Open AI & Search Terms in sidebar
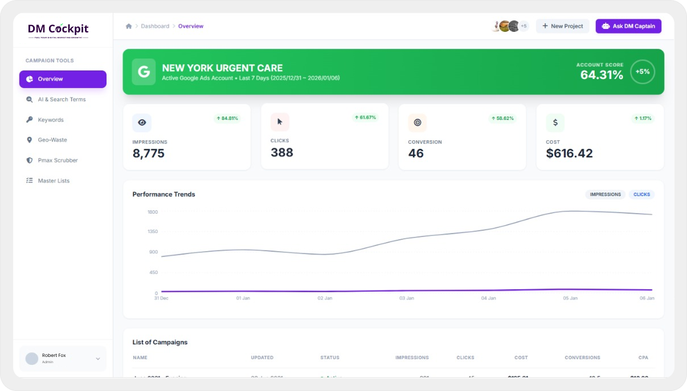The height and width of the screenshot is (391, 687). (x=62, y=99)
